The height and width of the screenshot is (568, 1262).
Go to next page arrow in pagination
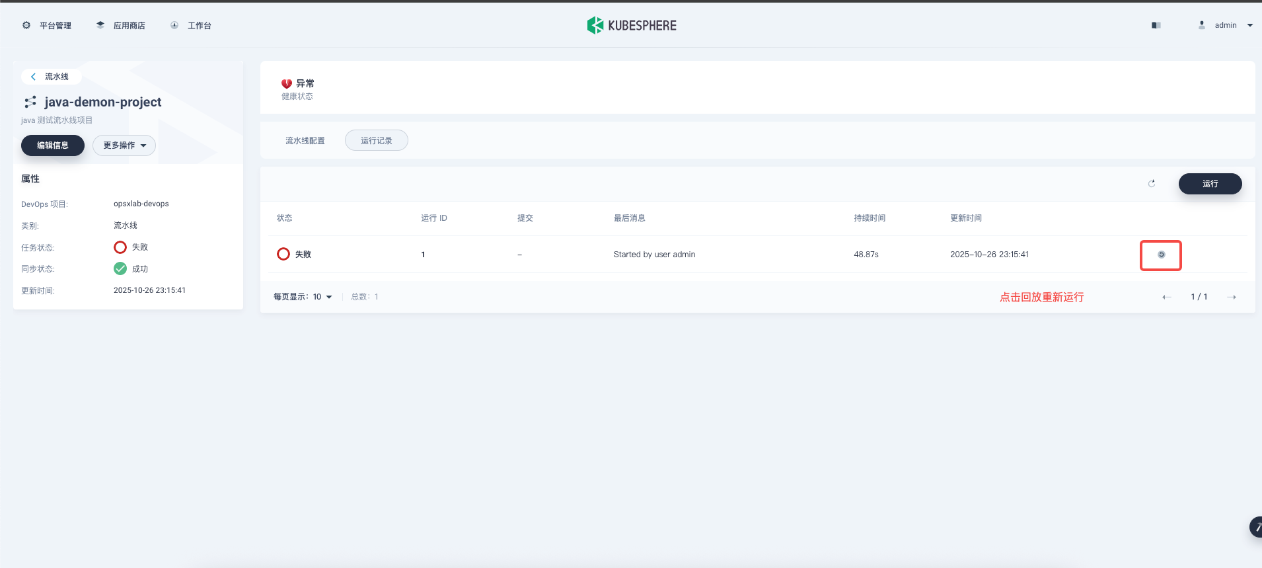tap(1232, 297)
